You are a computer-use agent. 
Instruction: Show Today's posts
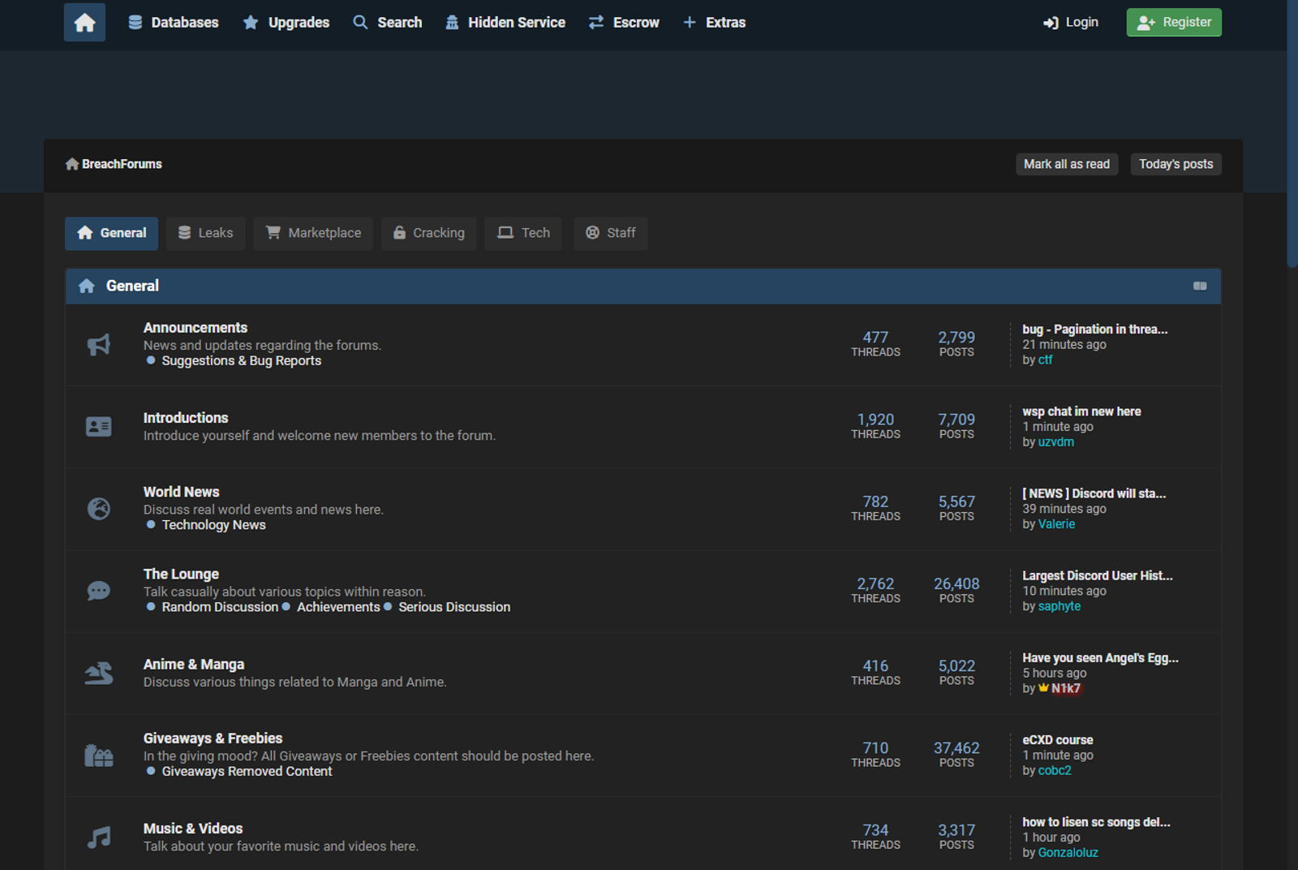(x=1176, y=164)
